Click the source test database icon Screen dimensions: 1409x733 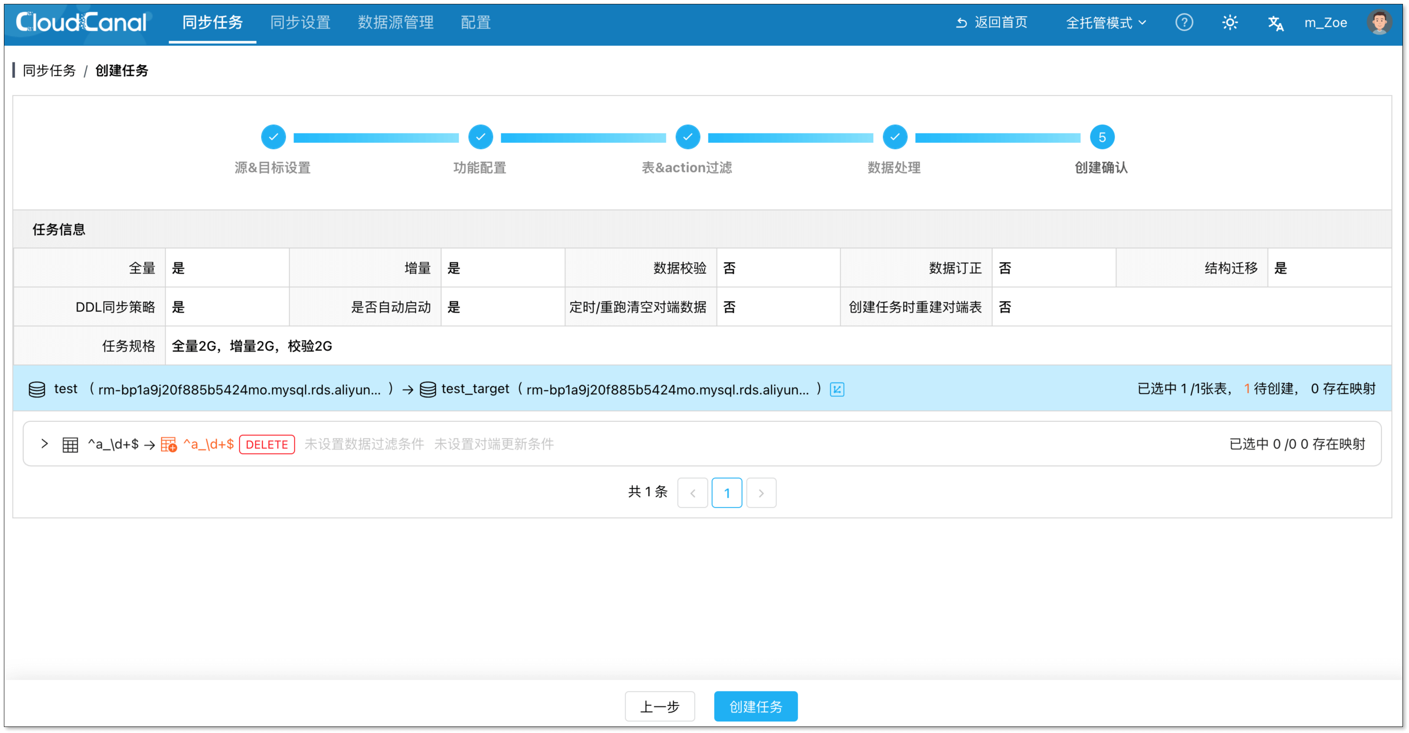(37, 389)
